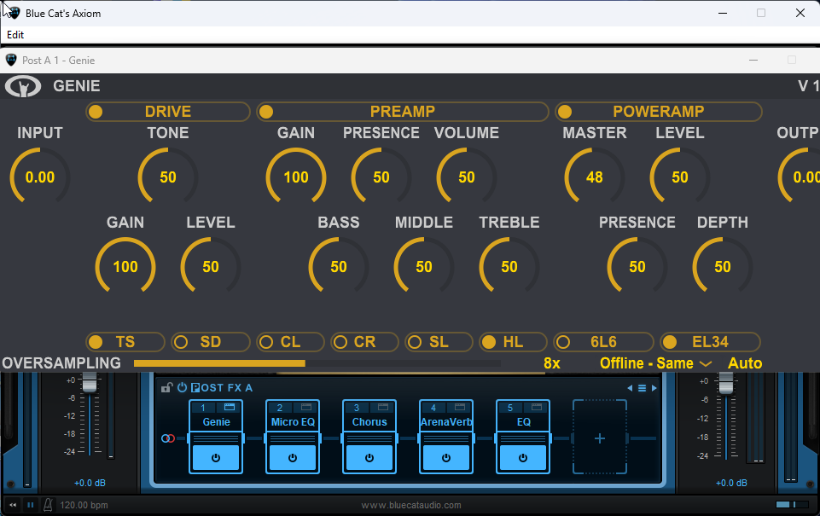Bypass the ArenaVerb pedal footswitch
820x516 pixels.
coord(446,458)
